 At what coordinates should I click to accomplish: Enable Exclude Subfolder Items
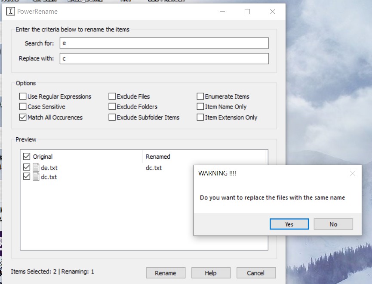[112, 117]
